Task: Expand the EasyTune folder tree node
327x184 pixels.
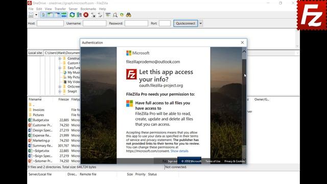Action: (x=60, y=68)
